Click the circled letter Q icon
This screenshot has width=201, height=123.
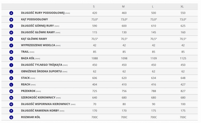tap(11, 117)
